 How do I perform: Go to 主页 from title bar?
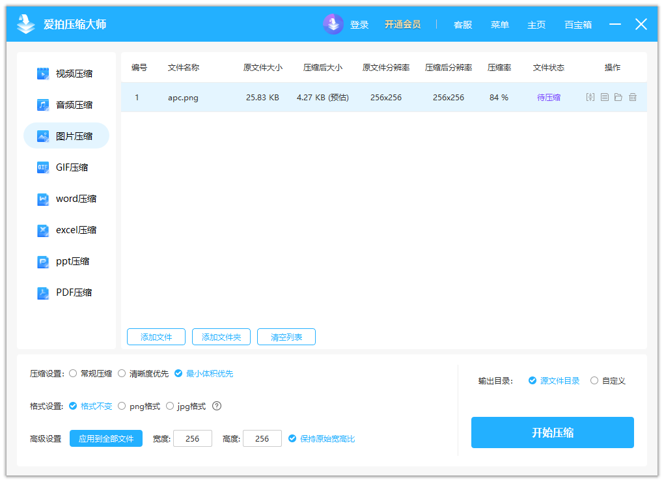click(x=536, y=25)
